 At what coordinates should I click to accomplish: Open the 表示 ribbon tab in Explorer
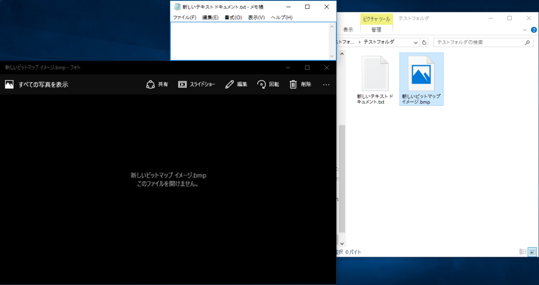(348, 30)
